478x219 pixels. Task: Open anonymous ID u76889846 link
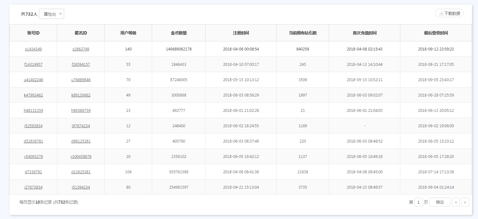click(81, 80)
